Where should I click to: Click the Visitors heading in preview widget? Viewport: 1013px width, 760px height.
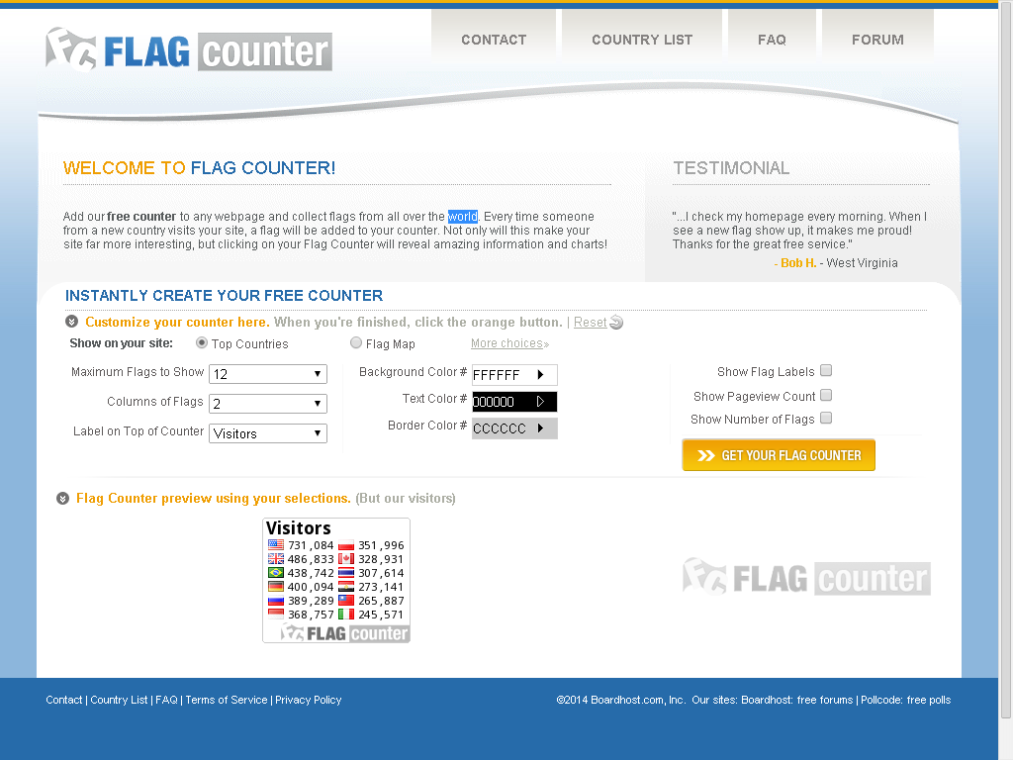pos(299,528)
